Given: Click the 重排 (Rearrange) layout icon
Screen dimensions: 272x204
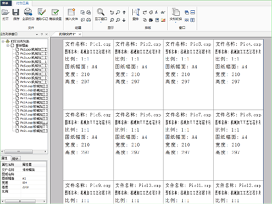Looking at the screenshot, I should coord(137,13).
